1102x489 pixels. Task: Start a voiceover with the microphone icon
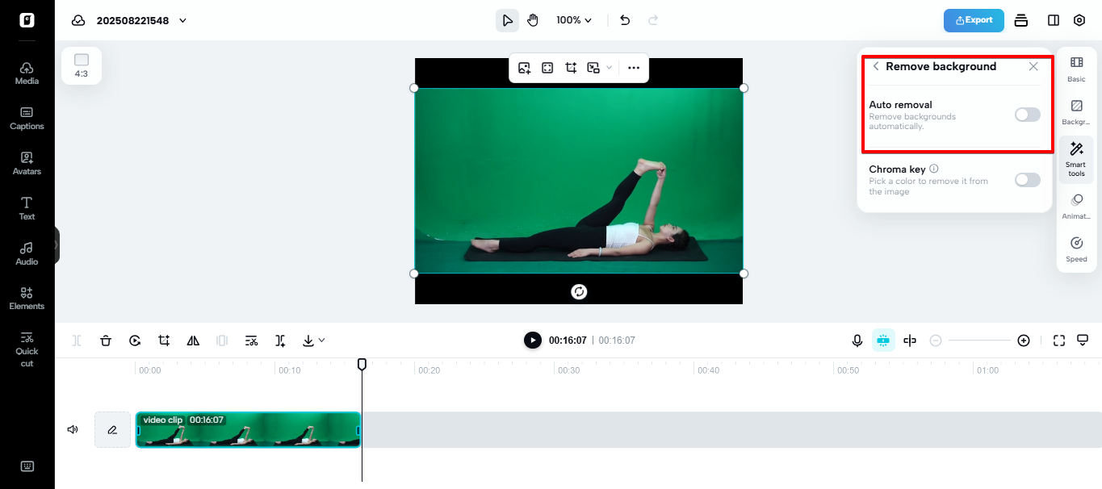click(857, 340)
